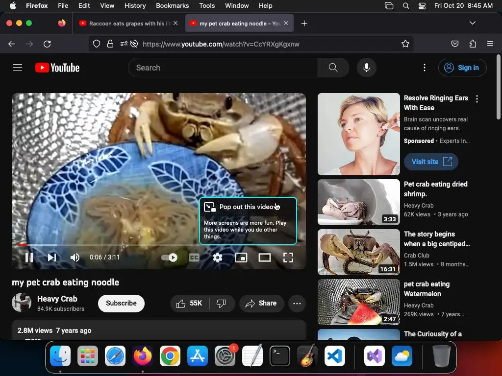Open Firefox extensions puzzle icon
Image resolution: width=502 pixels, height=376 pixels.
coord(473,44)
